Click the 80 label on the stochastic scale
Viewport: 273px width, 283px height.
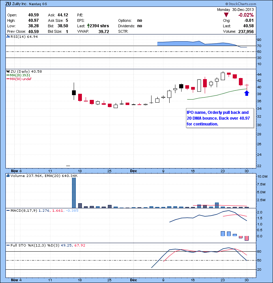pyautogui.click(x=259, y=251)
